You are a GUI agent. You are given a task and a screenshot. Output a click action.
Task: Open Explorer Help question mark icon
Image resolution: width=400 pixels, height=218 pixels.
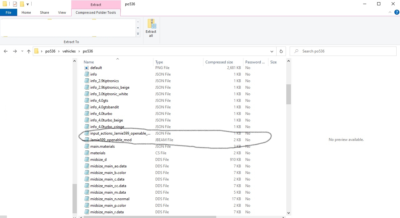click(397, 12)
